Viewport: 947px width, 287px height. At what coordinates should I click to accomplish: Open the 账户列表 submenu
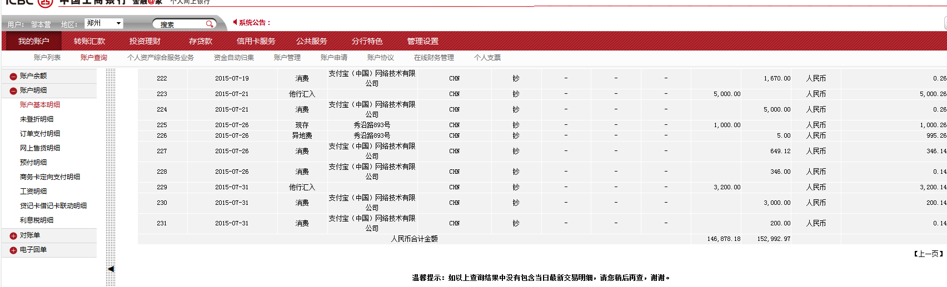[x=47, y=58]
